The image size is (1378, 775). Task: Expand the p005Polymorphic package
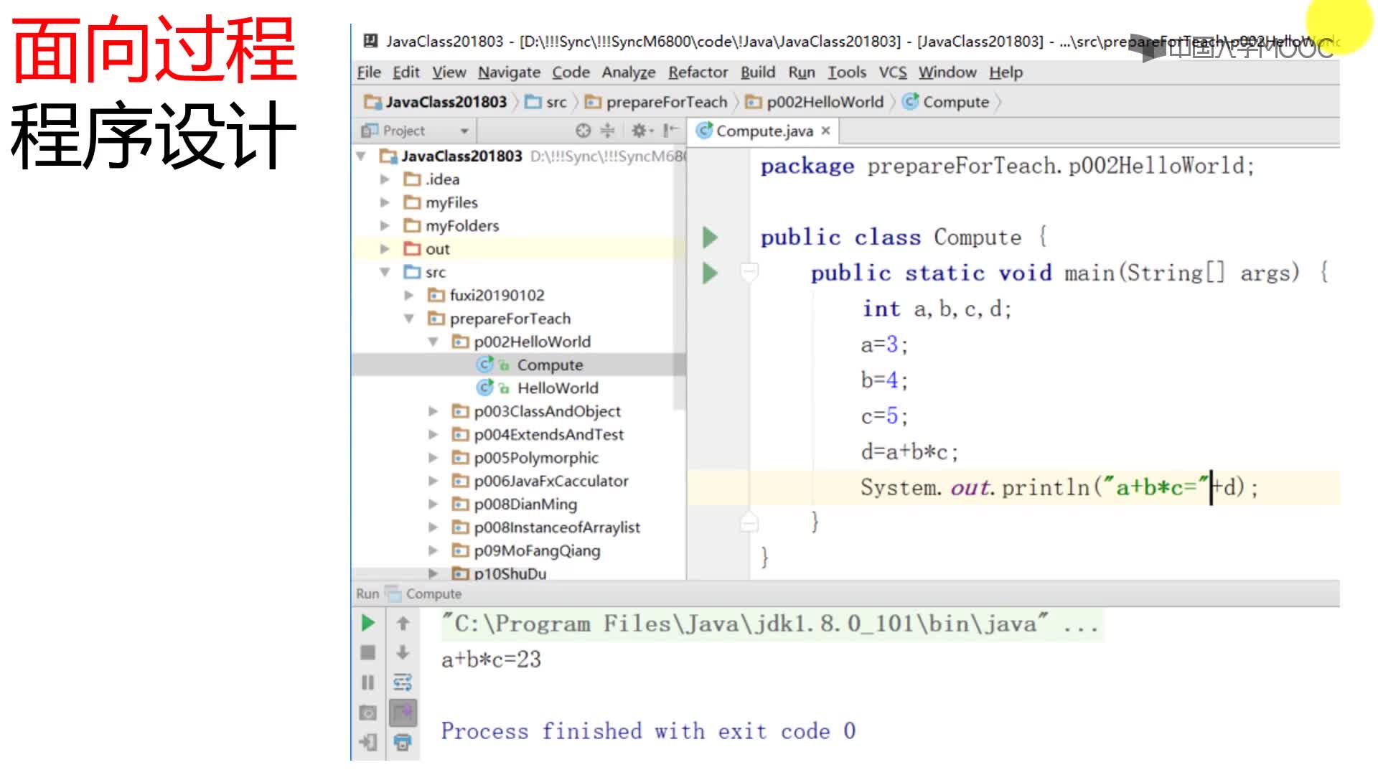coord(433,458)
